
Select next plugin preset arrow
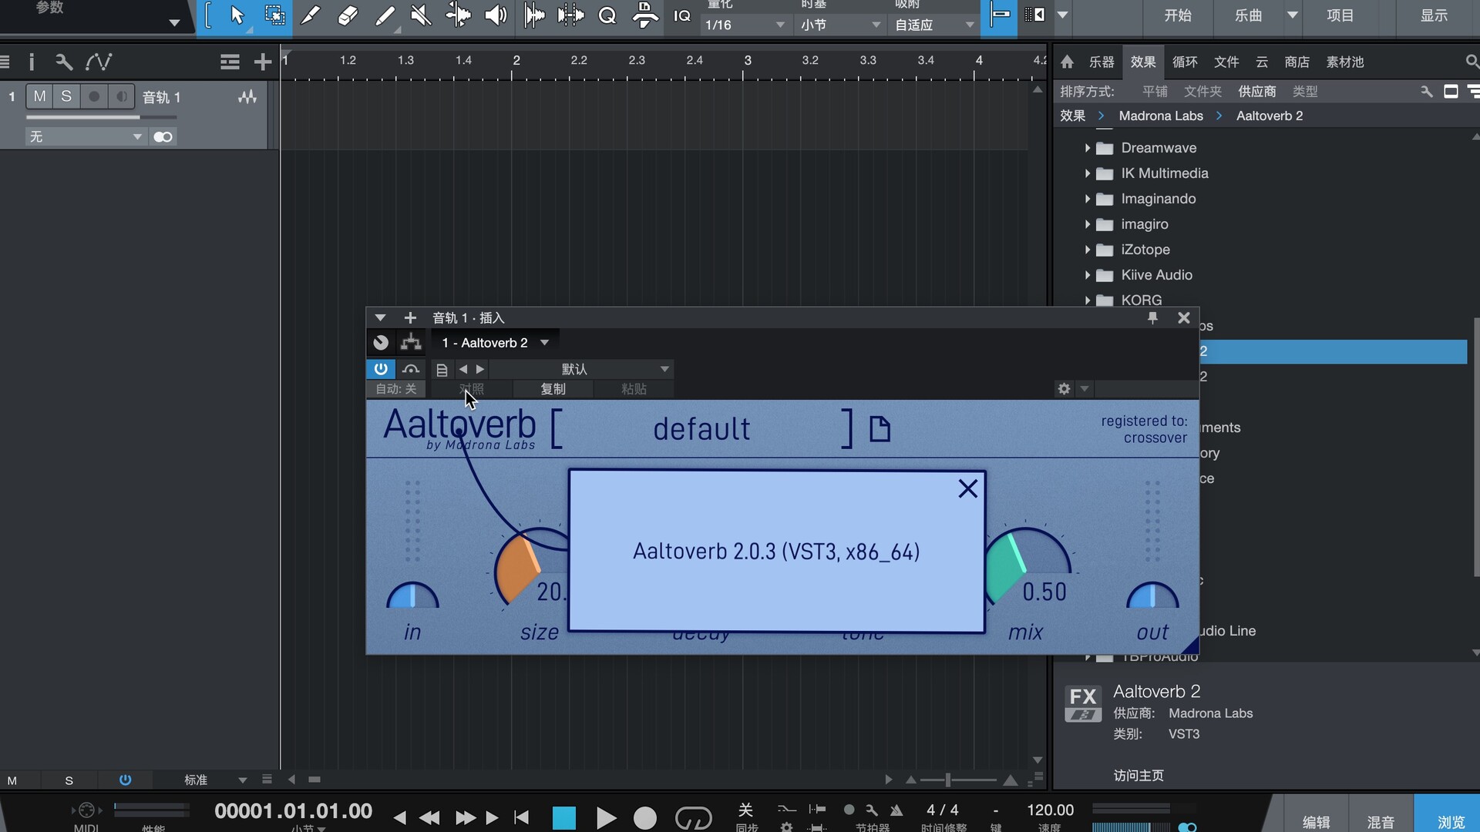[480, 369]
